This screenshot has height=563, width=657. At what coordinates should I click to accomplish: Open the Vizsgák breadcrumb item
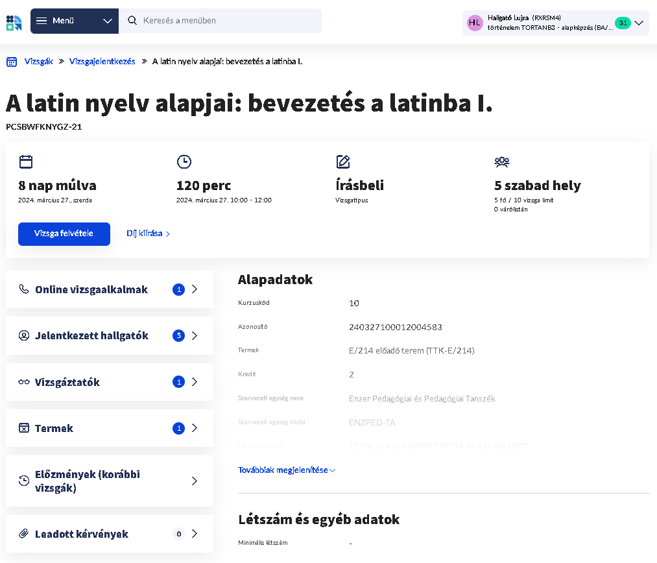click(x=39, y=61)
